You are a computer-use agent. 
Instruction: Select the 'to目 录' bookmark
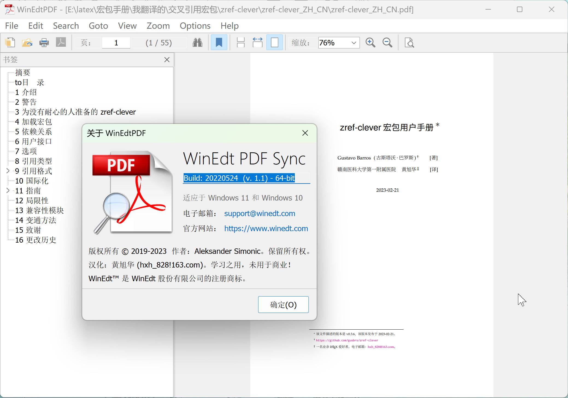coord(30,82)
